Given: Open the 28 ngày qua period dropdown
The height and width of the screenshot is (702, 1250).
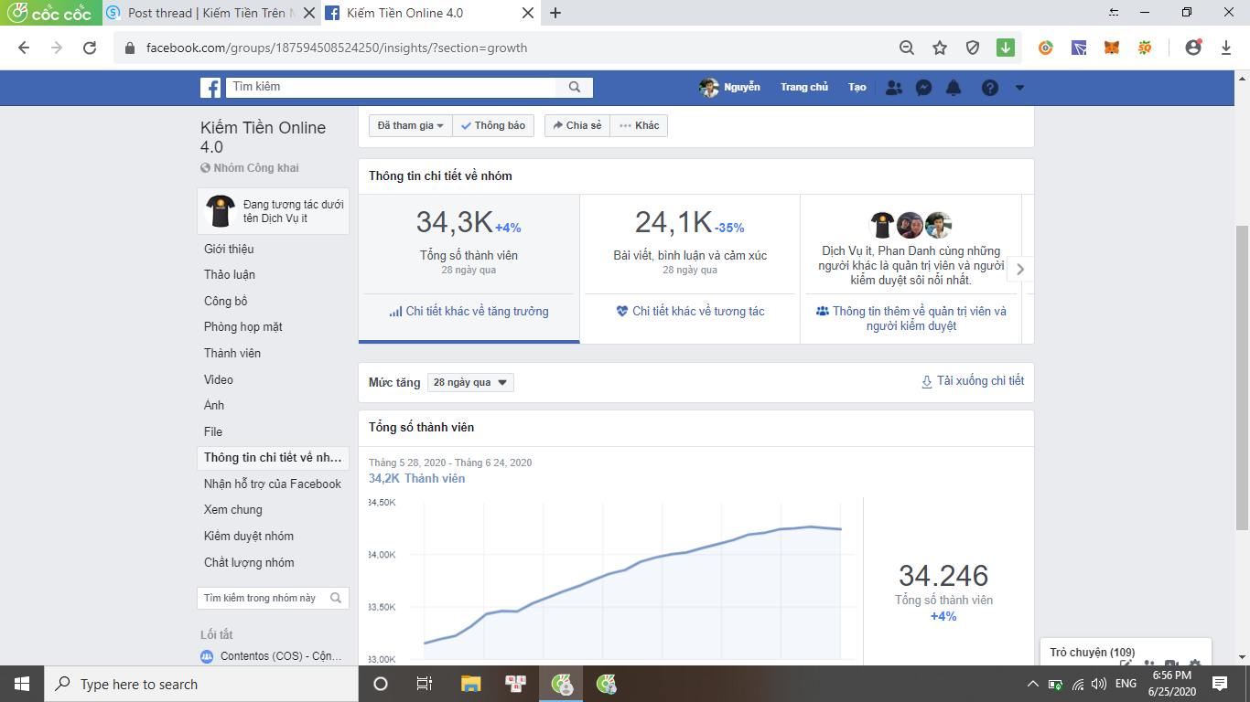Looking at the screenshot, I should coord(470,382).
